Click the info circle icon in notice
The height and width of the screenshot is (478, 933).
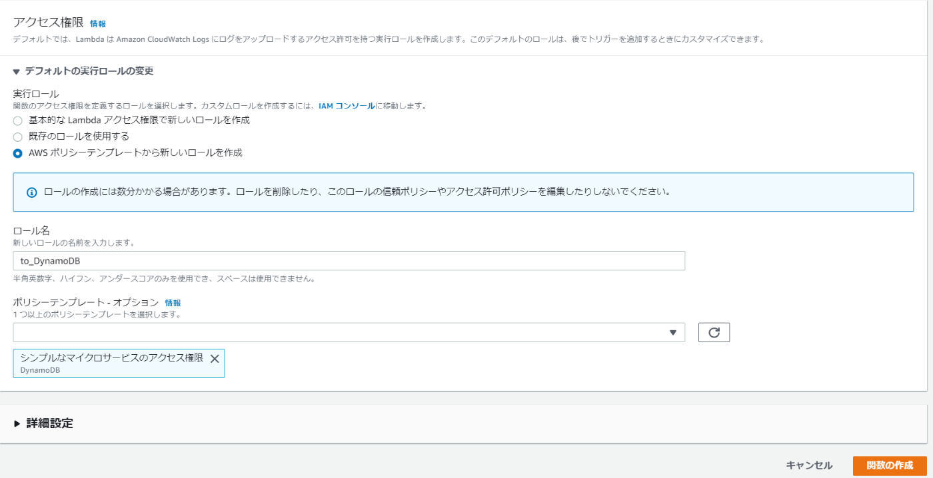31,192
